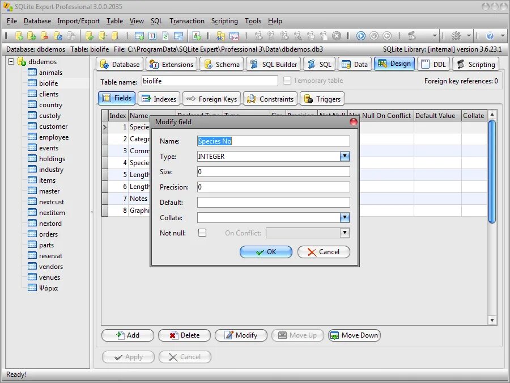Click the dbdemos database icon in tree
The width and height of the screenshot is (510, 383).
pyautogui.click(x=22, y=61)
